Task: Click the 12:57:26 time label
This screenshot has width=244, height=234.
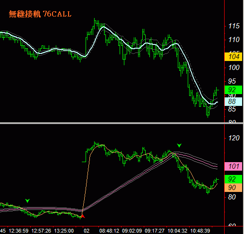Action: (x=41, y=231)
